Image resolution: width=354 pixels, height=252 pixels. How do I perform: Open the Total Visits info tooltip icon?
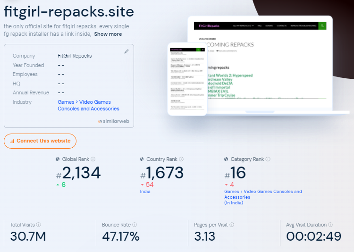(x=39, y=225)
